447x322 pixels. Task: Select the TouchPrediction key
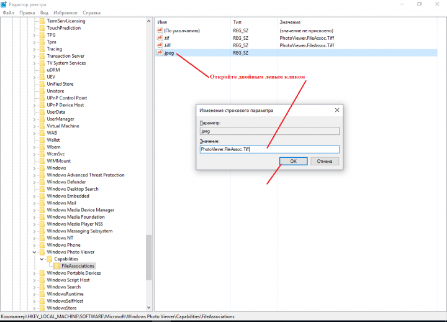pyautogui.click(x=63, y=28)
